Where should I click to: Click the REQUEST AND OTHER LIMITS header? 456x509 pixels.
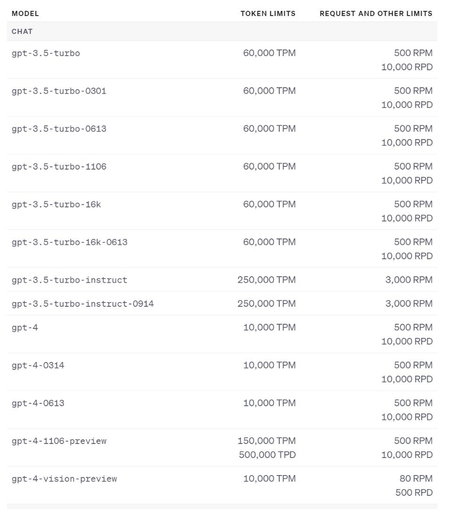pos(376,14)
